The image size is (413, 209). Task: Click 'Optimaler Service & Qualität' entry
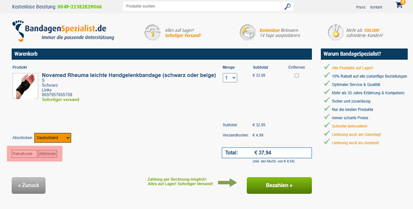[x=356, y=85]
